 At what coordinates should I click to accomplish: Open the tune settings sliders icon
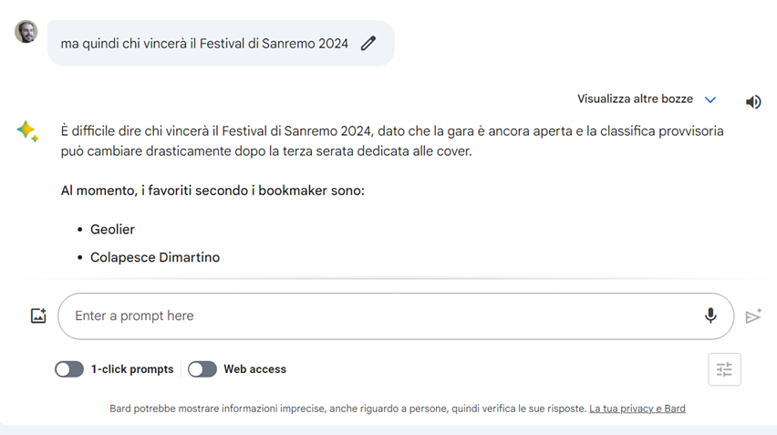click(x=724, y=369)
